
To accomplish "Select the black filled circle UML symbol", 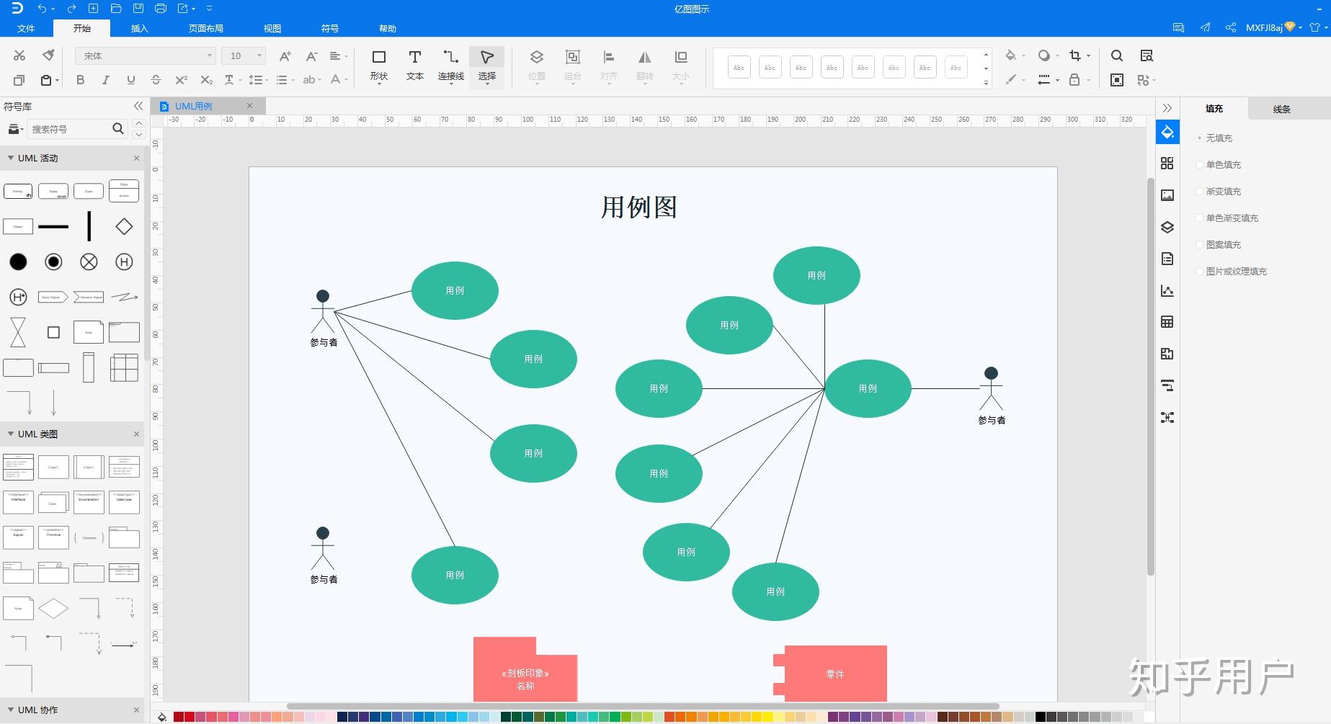I will point(18,262).
